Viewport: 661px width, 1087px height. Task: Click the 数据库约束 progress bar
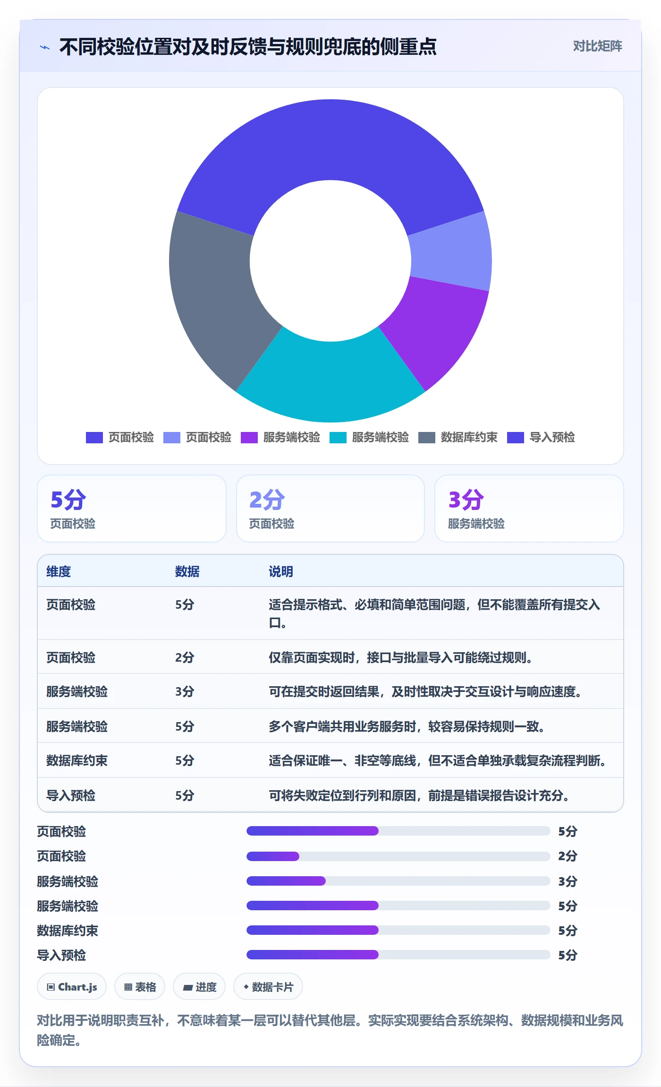(398, 930)
